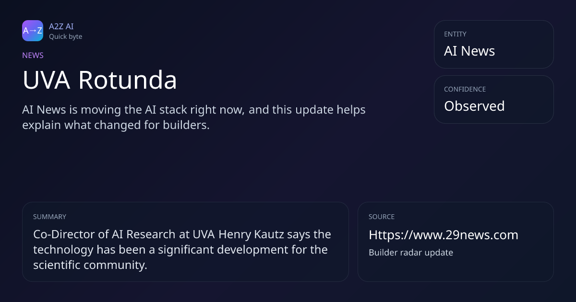
Task: Select the Henry Kautz summary text
Action: (x=182, y=250)
